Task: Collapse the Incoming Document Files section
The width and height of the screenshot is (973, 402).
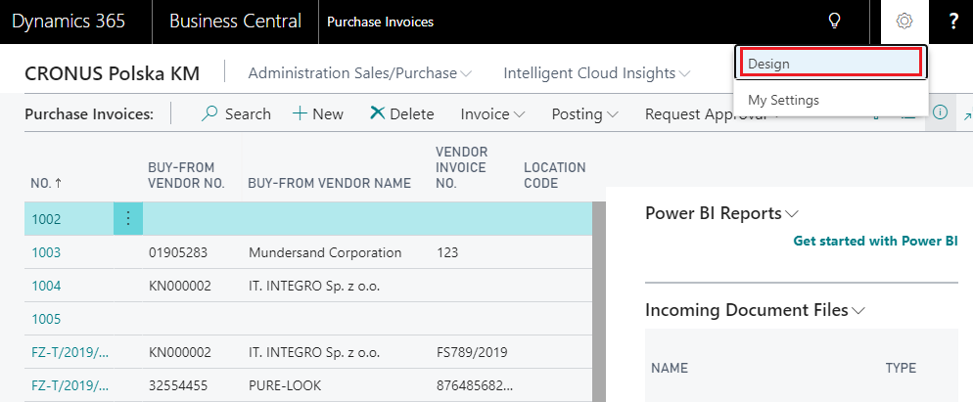Action: [755, 310]
